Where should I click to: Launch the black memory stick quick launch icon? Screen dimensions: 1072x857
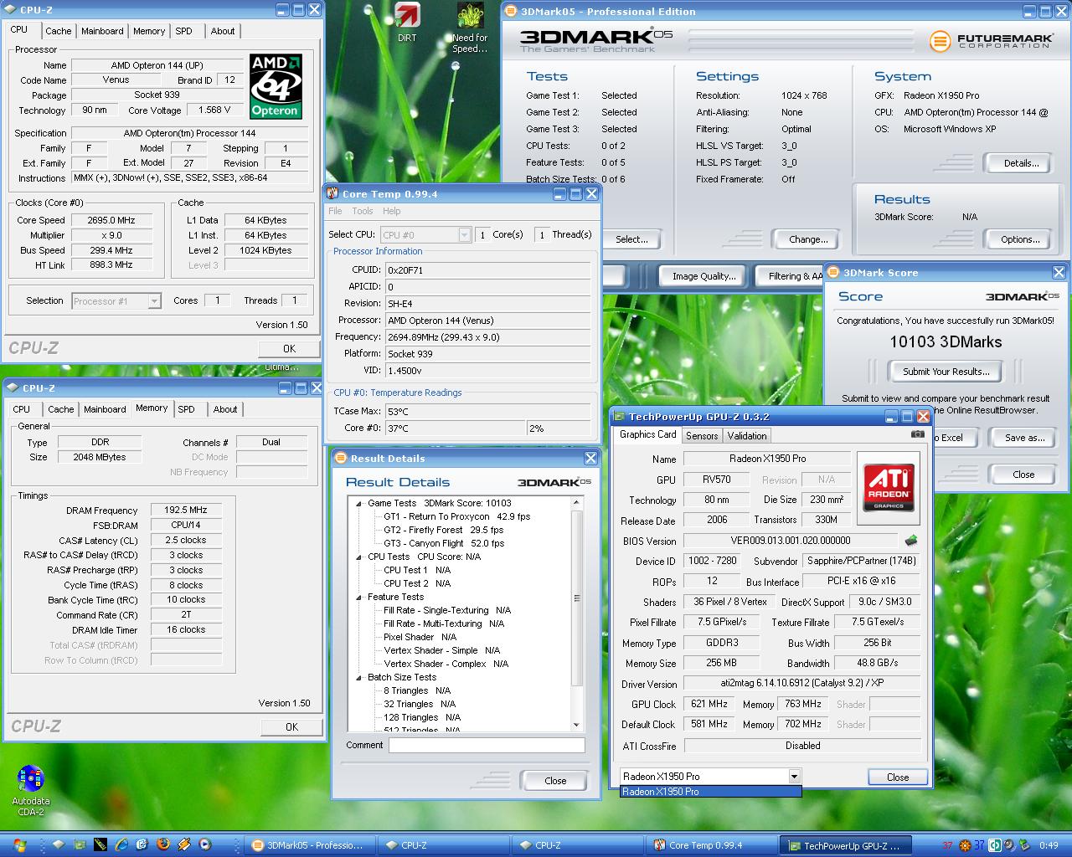pyautogui.click(x=100, y=844)
